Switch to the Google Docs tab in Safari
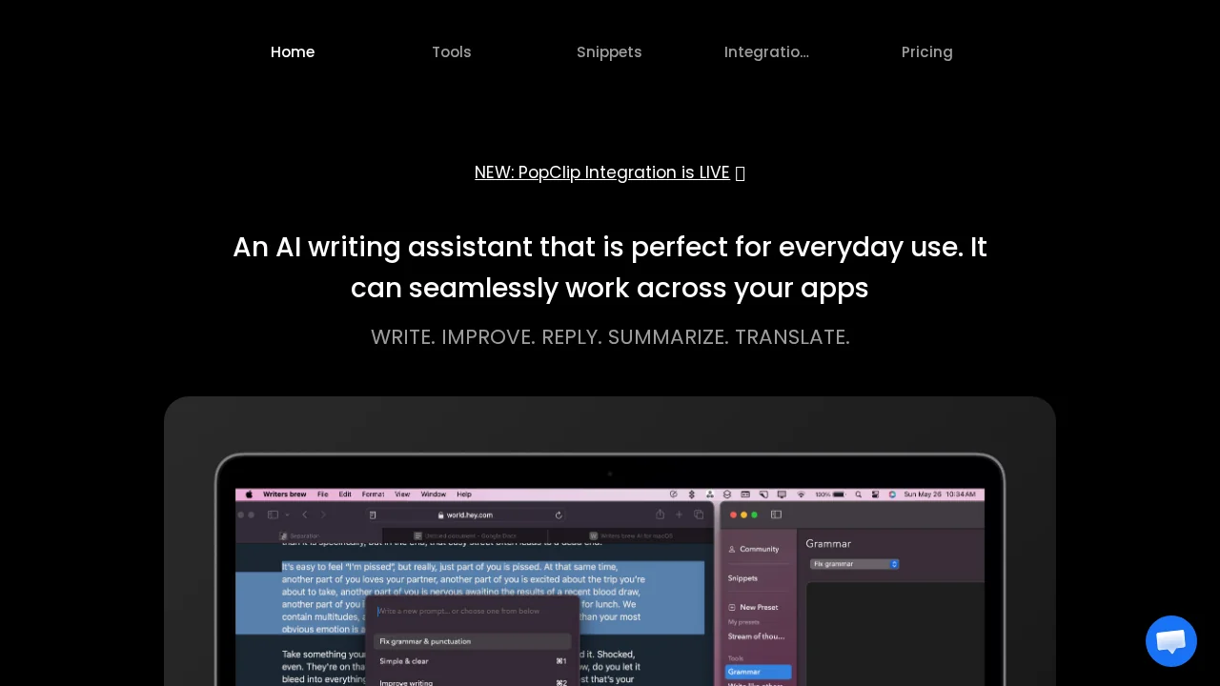This screenshot has width=1220, height=686. coord(467,535)
